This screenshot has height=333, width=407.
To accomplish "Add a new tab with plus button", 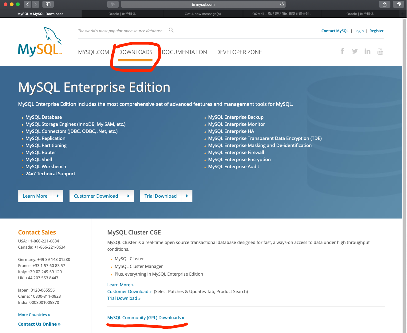I will 403,14.
